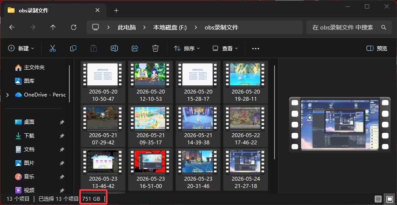Click the monitor icon in address bar

click(95, 27)
